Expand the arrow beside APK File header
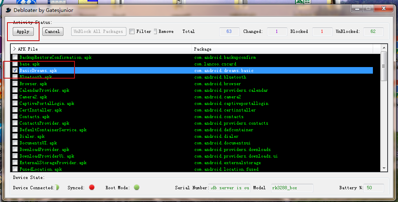 (x=14, y=49)
